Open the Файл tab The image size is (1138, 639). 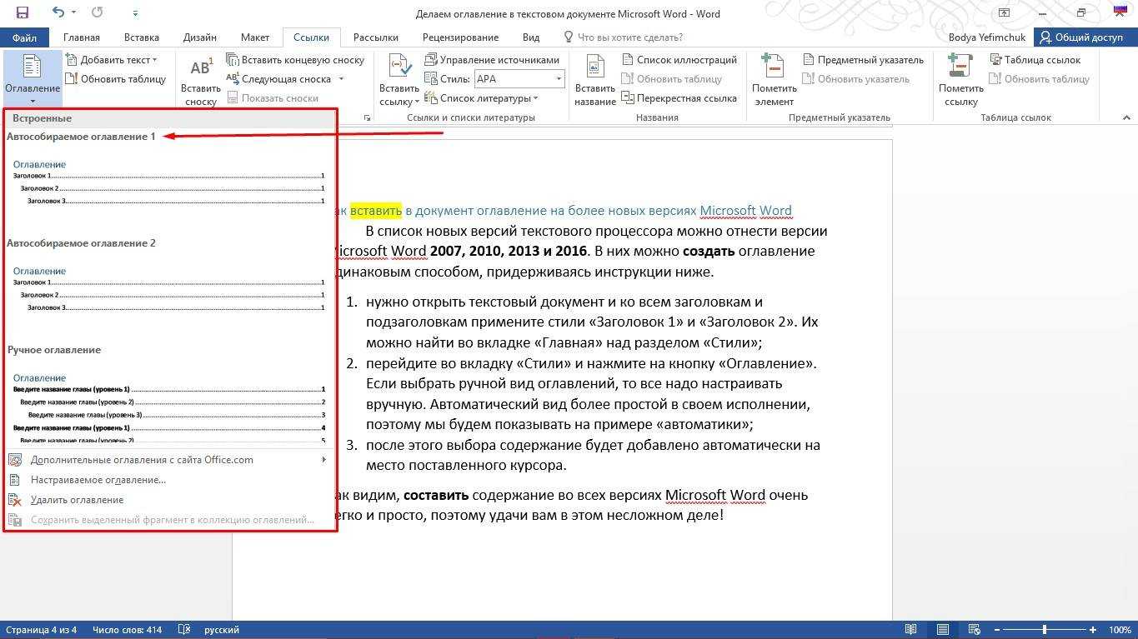24,37
